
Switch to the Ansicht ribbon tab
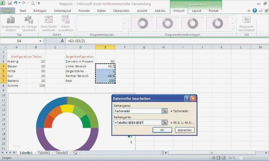(x=142, y=11)
